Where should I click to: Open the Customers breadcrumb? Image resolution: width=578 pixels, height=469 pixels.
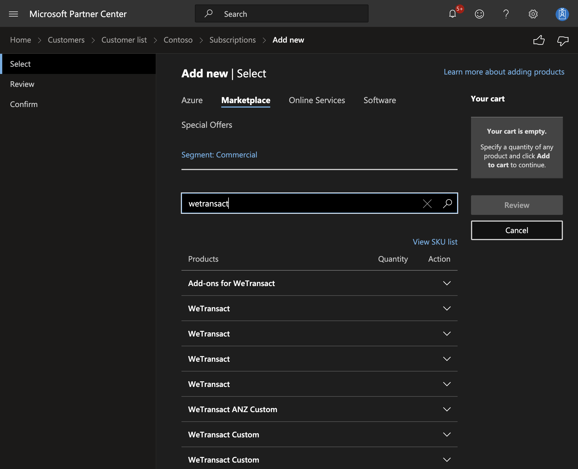[x=66, y=40]
